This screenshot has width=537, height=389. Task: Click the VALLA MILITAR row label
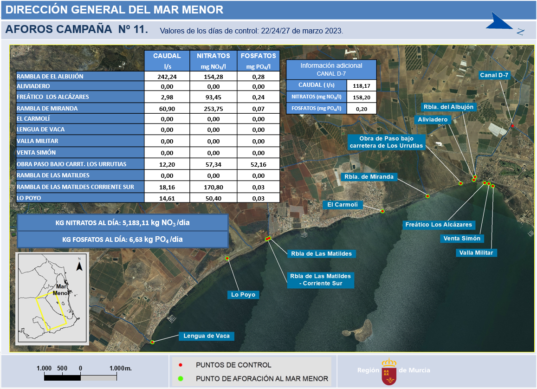(80, 141)
